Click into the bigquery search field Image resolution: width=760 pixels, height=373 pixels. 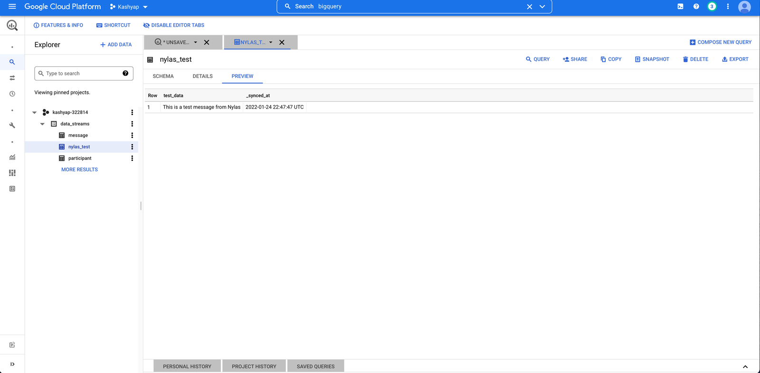click(x=413, y=7)
